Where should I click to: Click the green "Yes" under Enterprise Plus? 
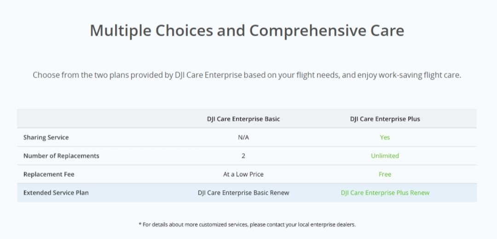coord(385,137)
